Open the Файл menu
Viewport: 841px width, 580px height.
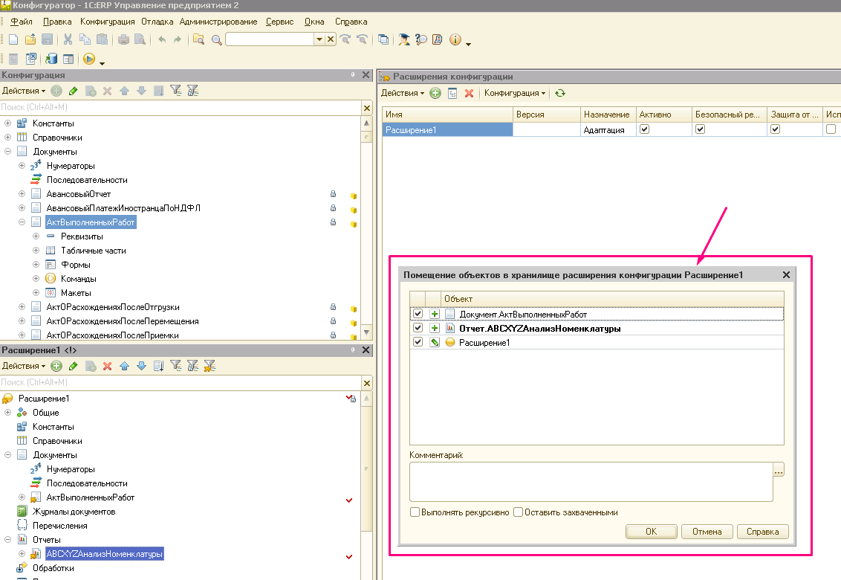pos(22,22)
